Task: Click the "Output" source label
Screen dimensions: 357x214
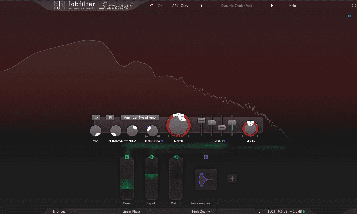Action: [176, 203]
